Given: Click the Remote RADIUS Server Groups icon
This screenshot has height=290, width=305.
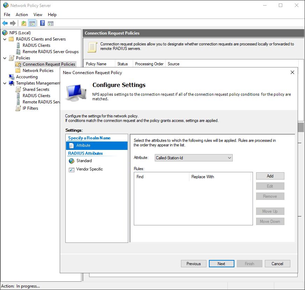Looking at the screenshot, I should (18, 52).
